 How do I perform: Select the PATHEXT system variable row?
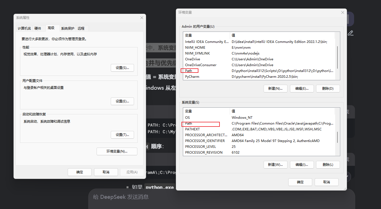coord(192,129)
